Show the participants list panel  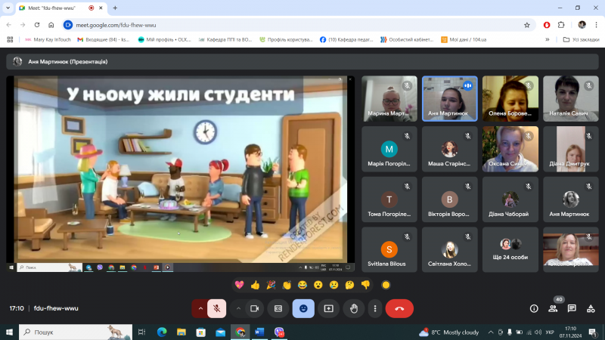553,308
